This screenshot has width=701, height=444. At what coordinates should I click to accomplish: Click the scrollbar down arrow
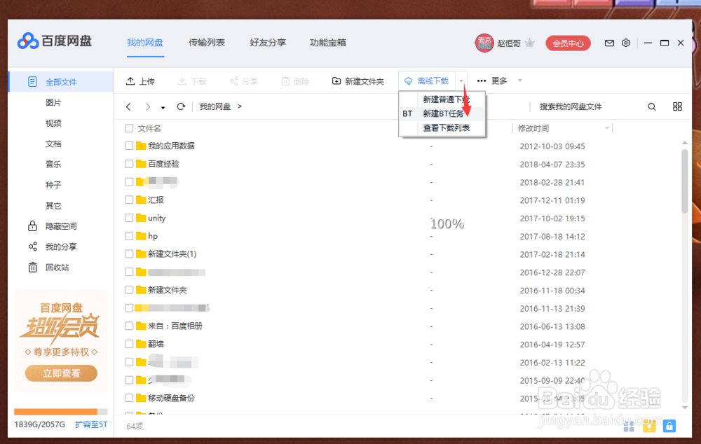(x=684, y=408)
